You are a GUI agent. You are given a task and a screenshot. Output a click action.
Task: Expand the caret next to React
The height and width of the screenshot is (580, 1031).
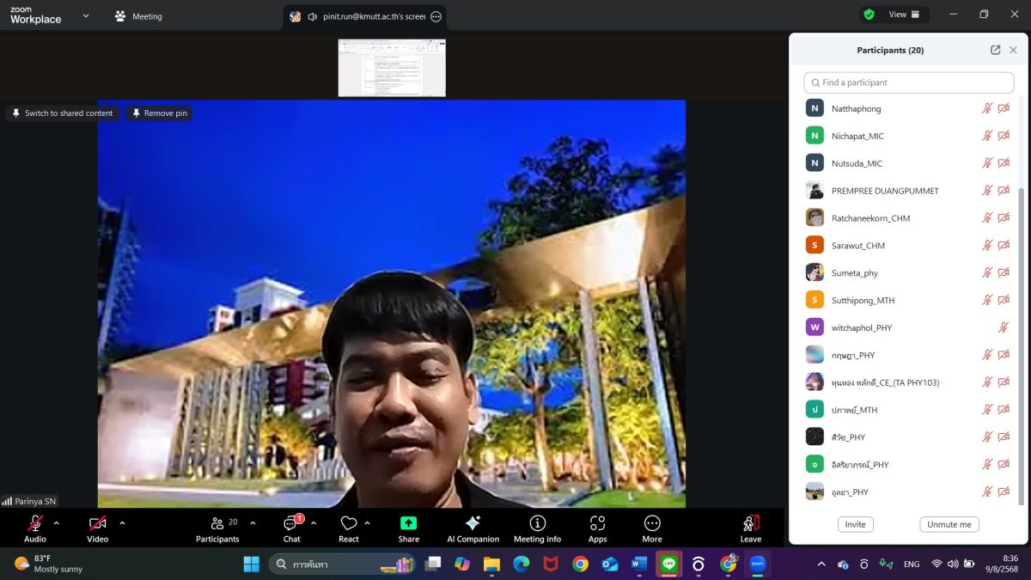[x=368, y=522]
